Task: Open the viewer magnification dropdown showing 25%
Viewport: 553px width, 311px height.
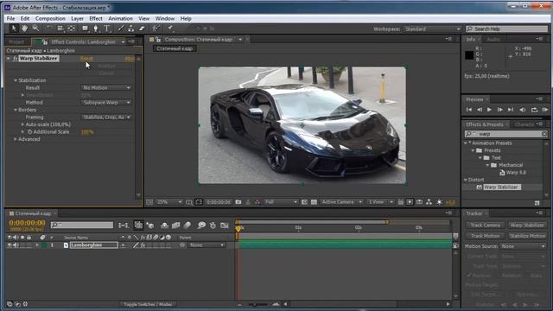Action: pyautogui.click(x=169, y=202)
